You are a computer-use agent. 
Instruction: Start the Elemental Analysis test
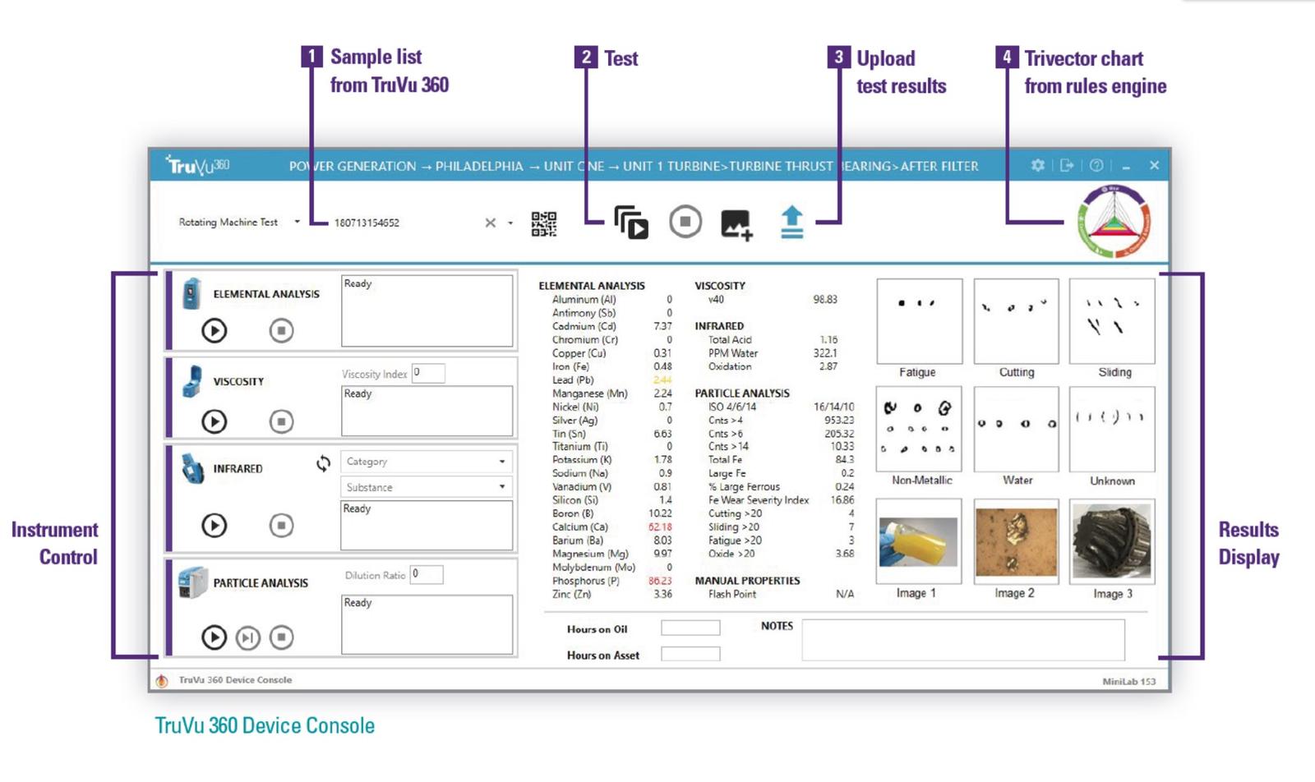tap(215, 329)
